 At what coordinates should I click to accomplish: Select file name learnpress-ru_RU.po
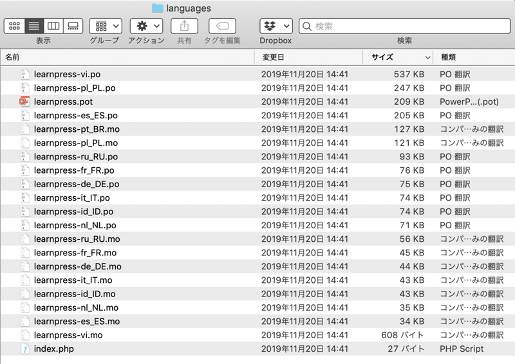tap(75, 156)
